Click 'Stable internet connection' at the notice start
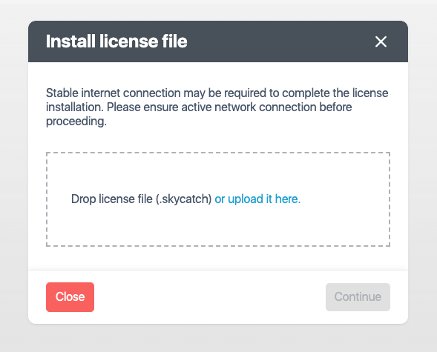Viewport: 437px width, 352px height. coord(114,93)
